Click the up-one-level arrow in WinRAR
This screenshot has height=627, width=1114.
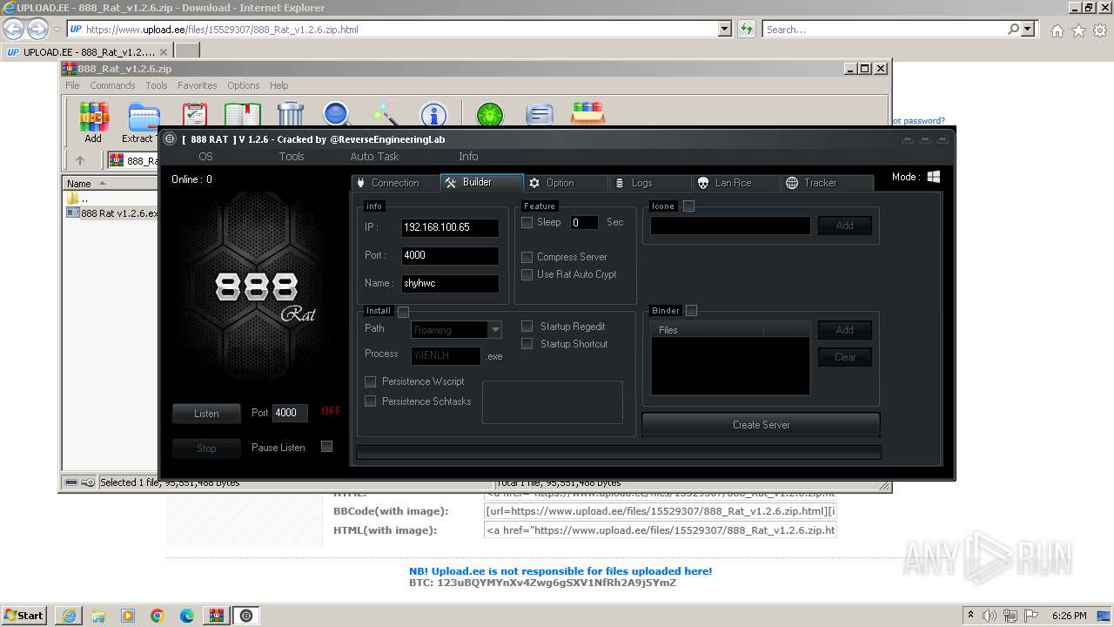pyautogui.click(x=80, y=160)
